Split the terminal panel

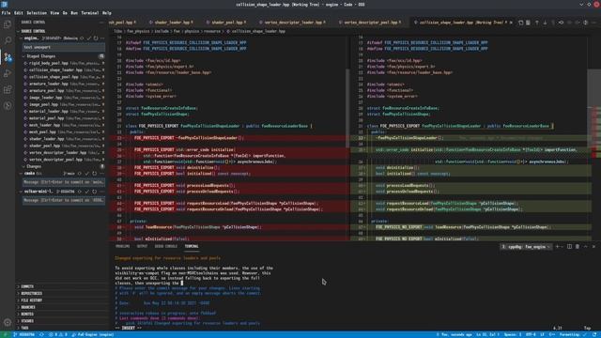(x=569, y=247)
